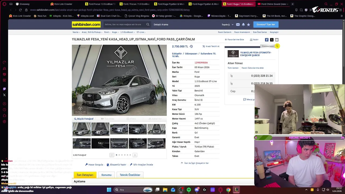Viewport: 345px width, 194px height.
Task: Click Ekspertiz Yaptır link
Action: 116,165
